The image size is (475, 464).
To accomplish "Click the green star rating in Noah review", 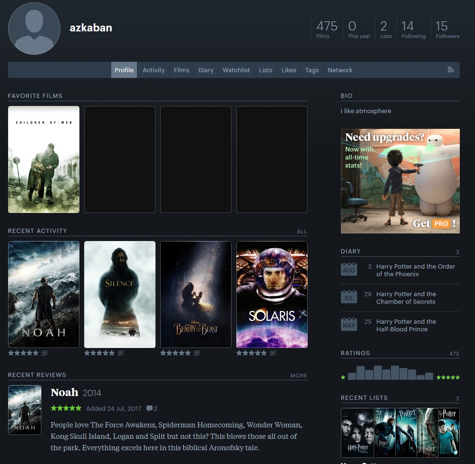I will [x=66, y=408].
